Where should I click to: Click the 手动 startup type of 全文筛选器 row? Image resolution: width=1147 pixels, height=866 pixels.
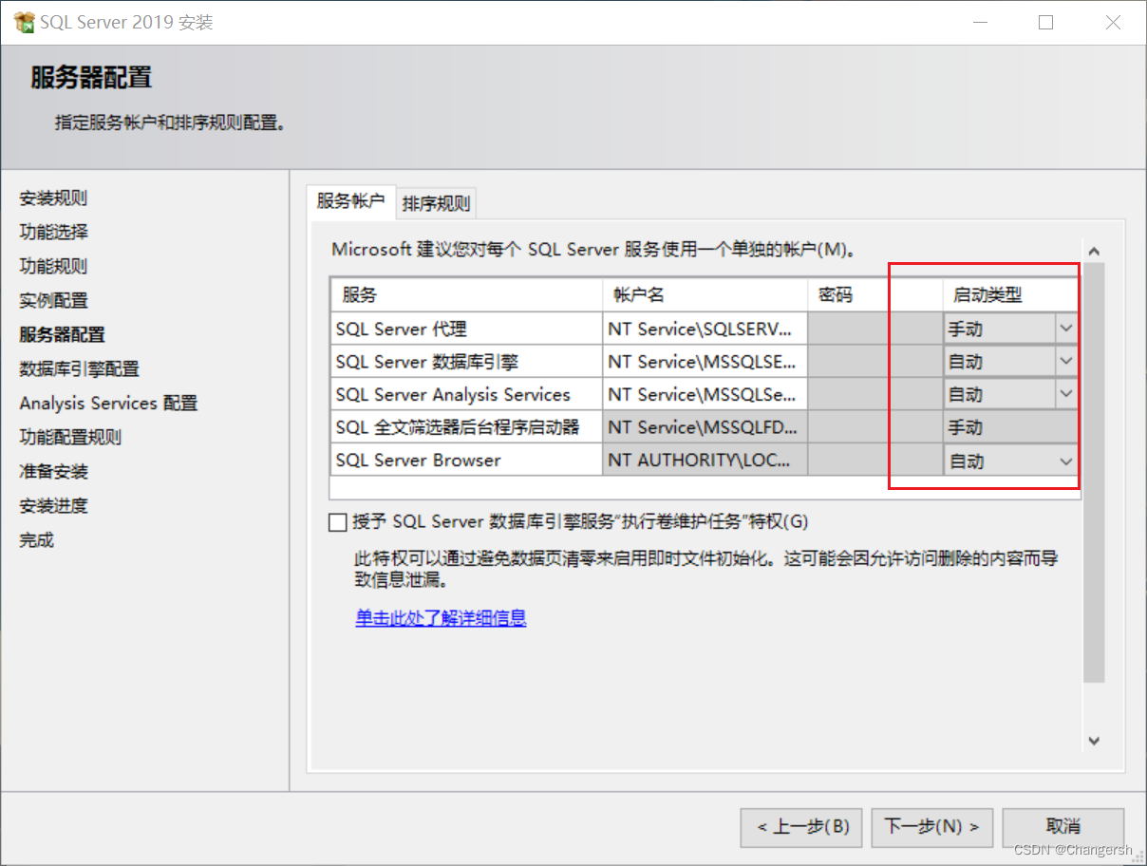(1011, 427)
